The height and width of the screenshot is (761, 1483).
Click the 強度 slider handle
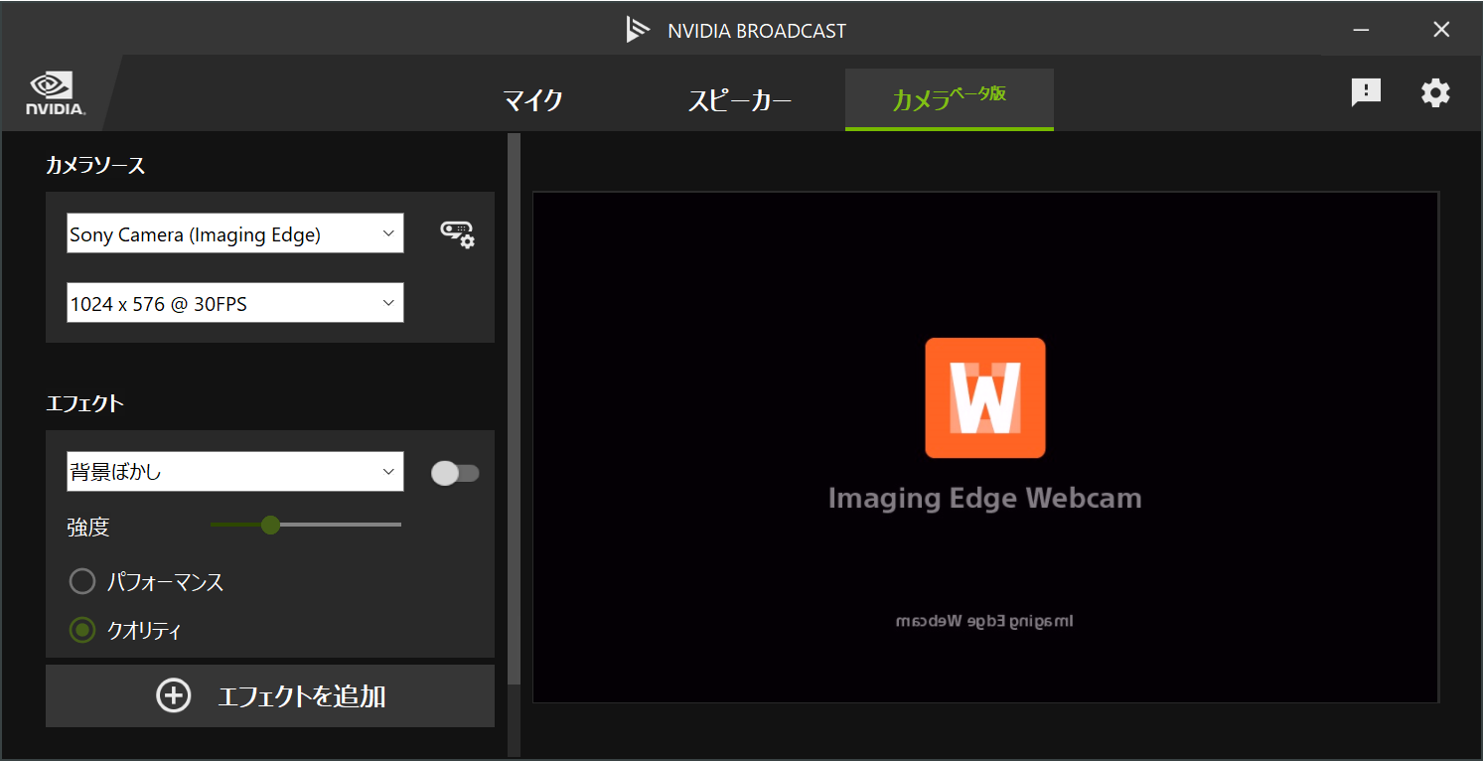pyautogui.click(x=270, y=525)
